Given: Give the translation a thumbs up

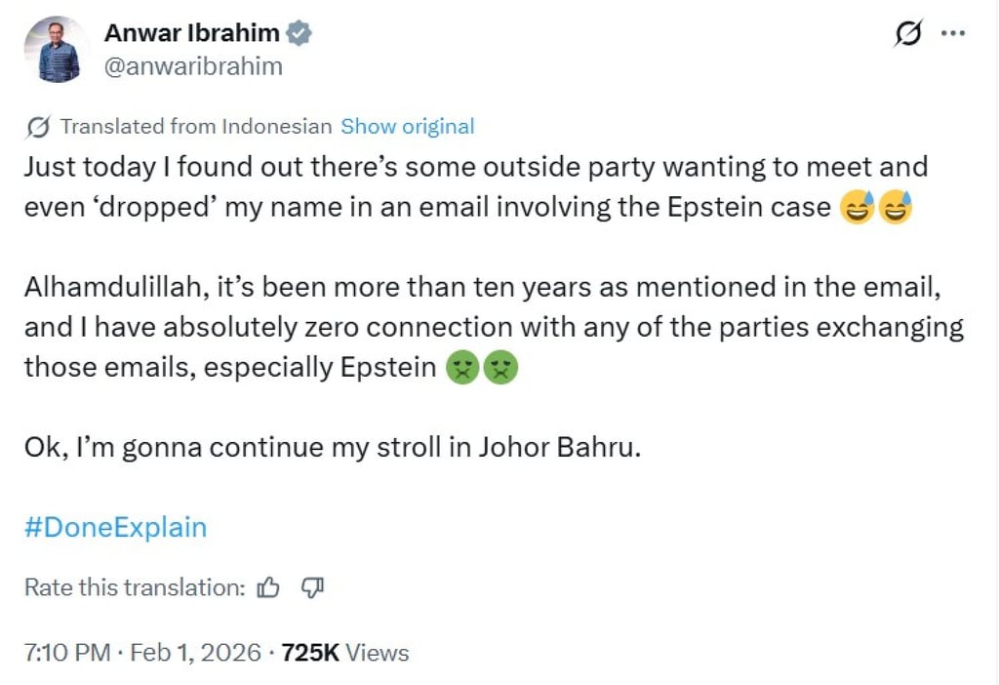Looking at the screenshot, I should coord(267,587).
